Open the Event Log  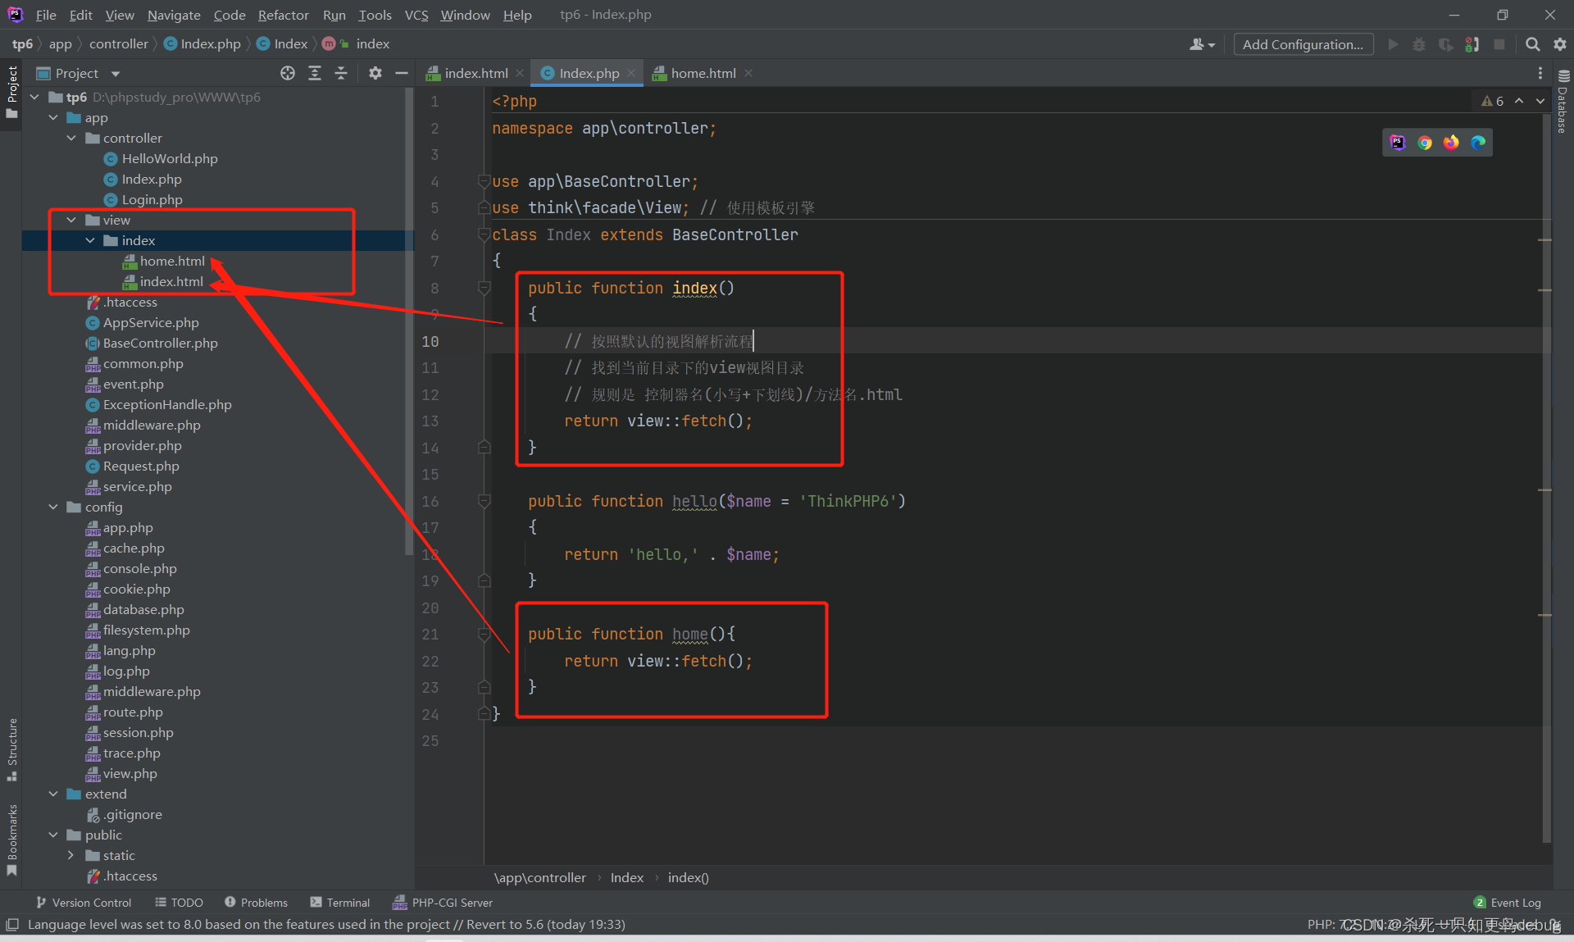(x=1508, y=903)
